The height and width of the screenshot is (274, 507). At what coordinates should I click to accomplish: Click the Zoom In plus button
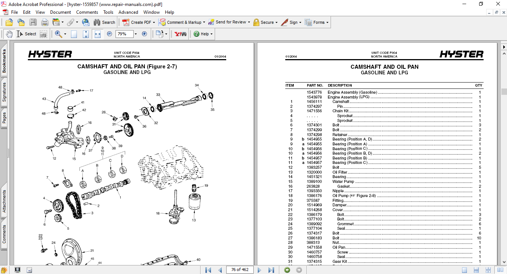point(144,34)
